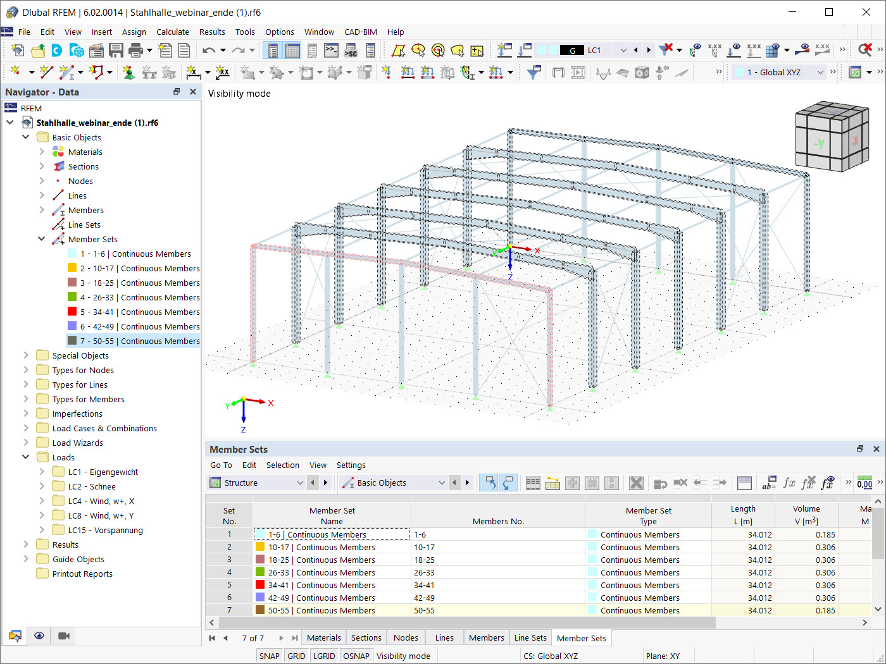Toggle the Navigator Display eye tab
The image size is (886, 664).
click(x=39, y=636)
